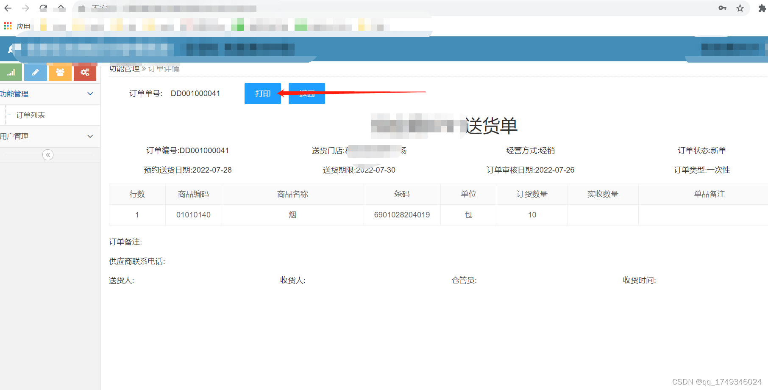This screenshot has width=768, height=390.
Task: Click product code 01010140 cell
Action: pos(193,215)
